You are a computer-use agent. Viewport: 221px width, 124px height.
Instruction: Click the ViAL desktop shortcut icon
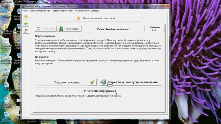(6, 85)
